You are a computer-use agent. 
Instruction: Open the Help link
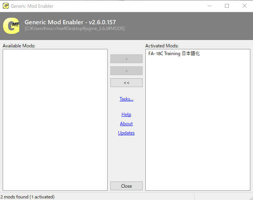point(126,114)
